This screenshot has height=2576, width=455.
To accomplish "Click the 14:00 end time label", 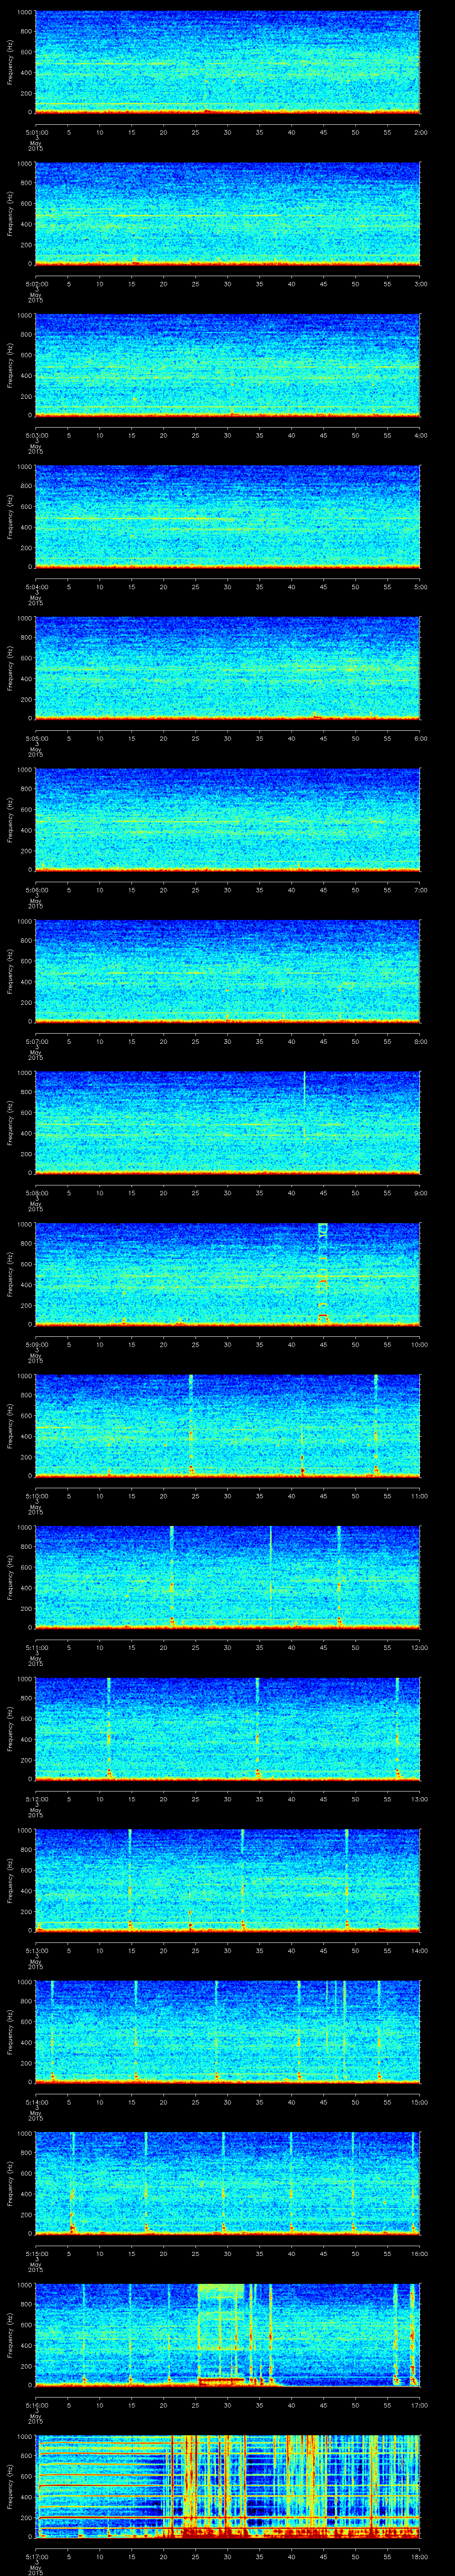I will (419, 1951).
